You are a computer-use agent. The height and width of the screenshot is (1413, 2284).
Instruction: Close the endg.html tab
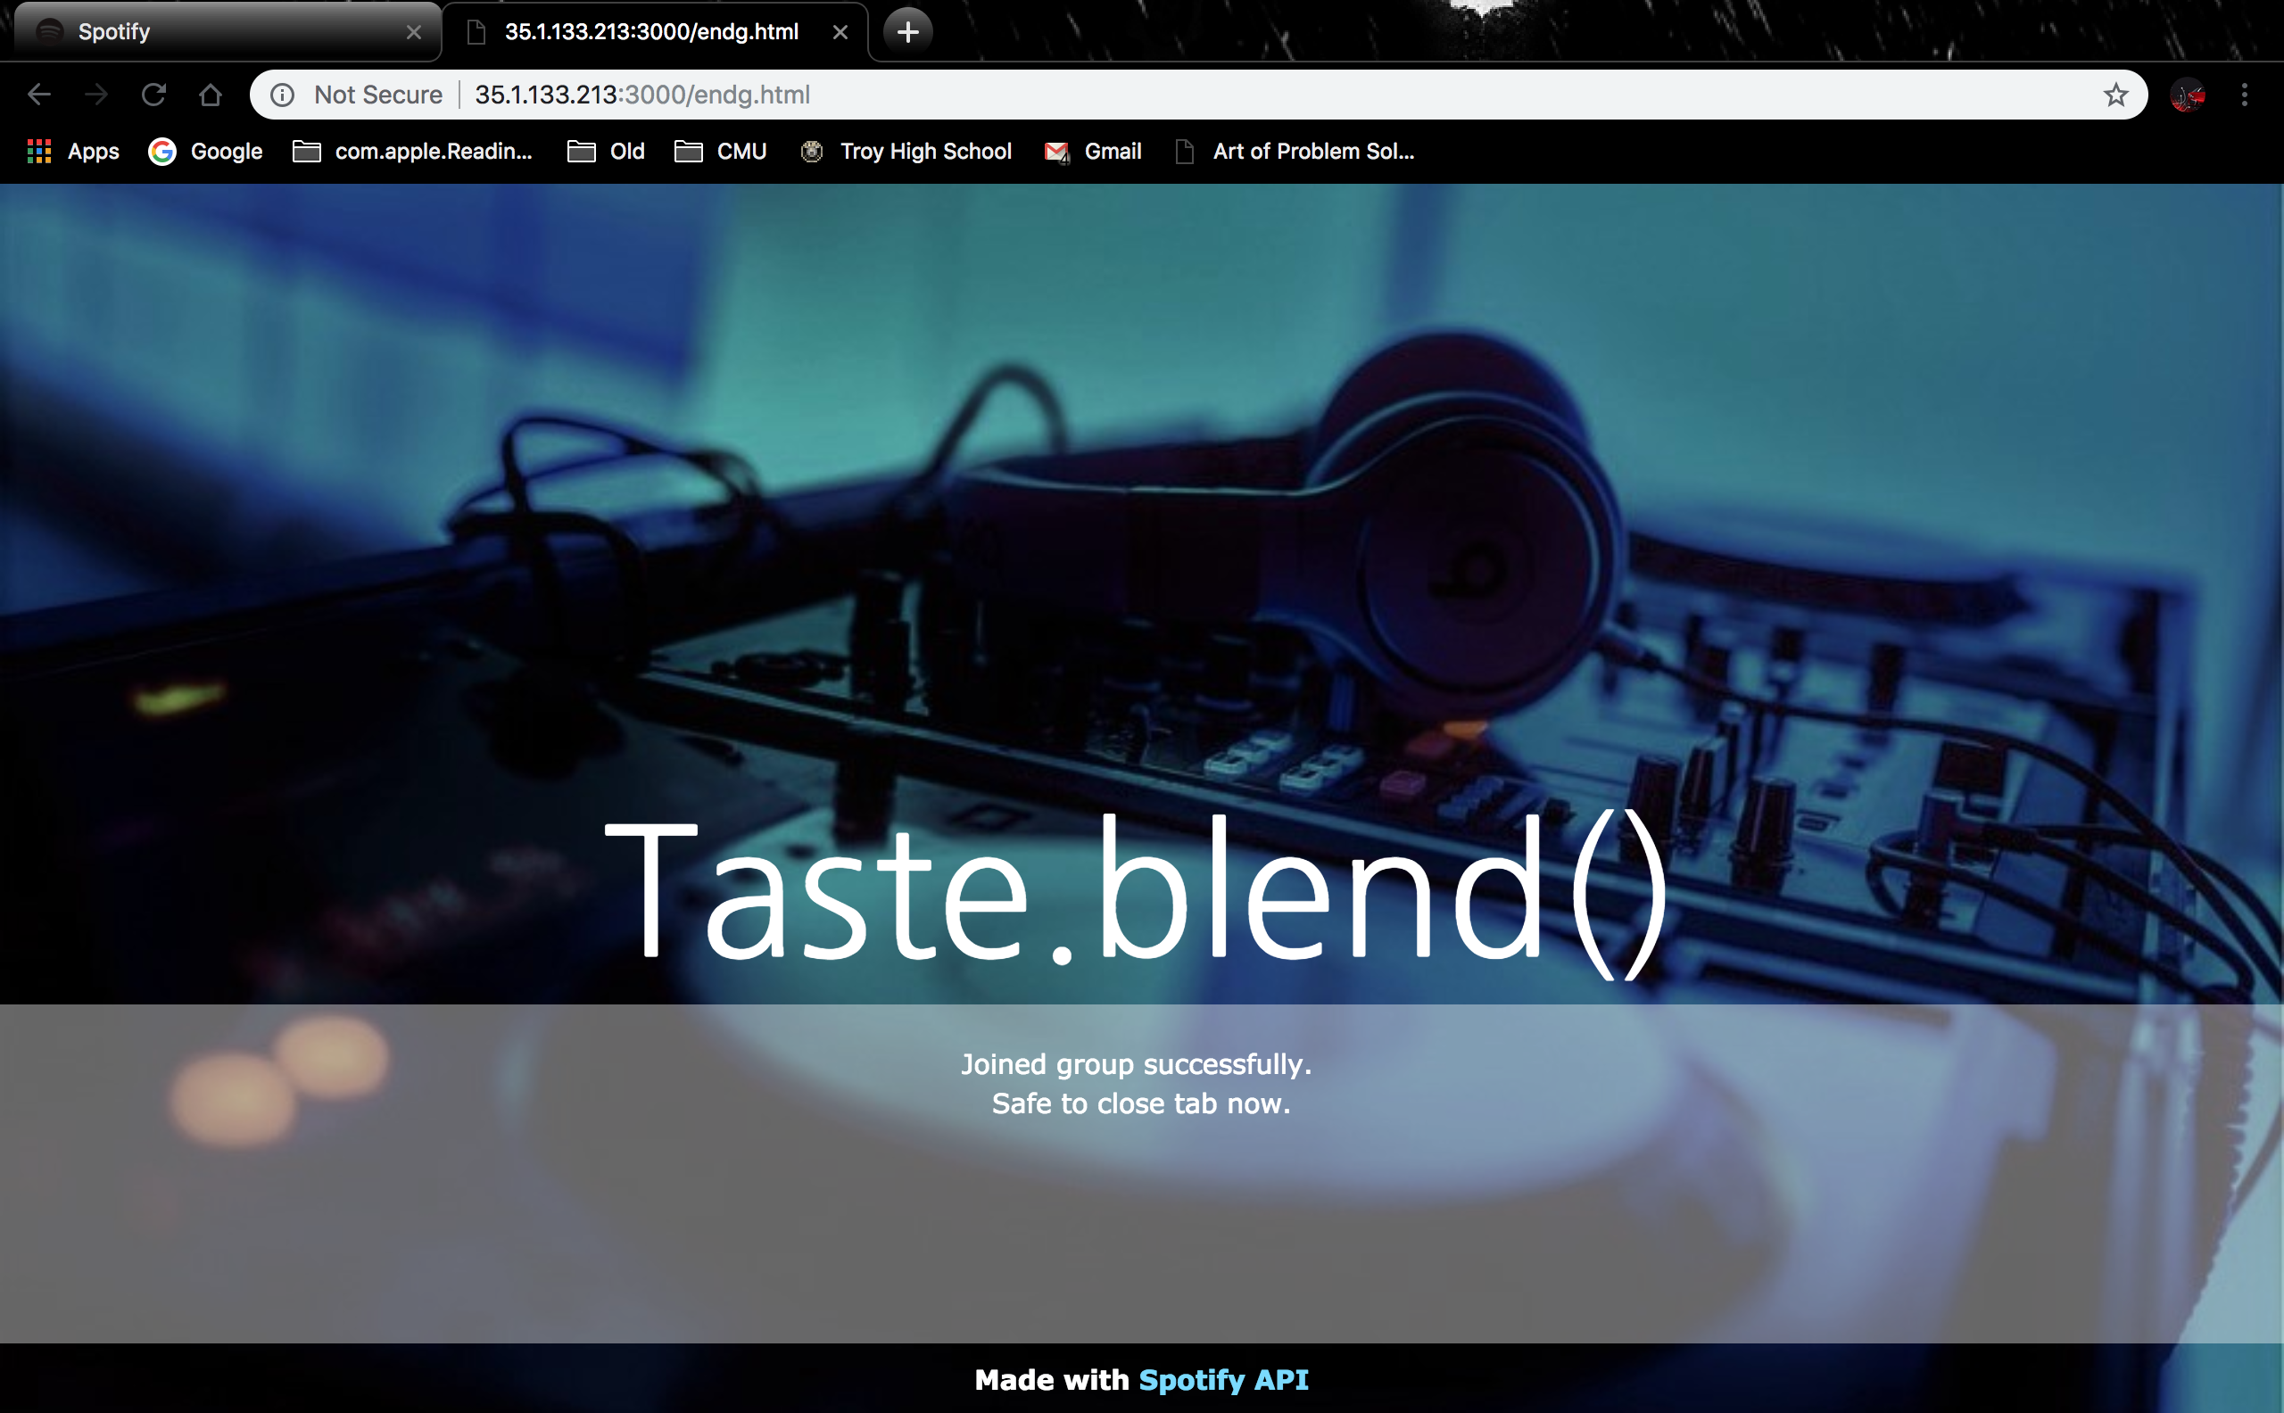[840, 32]
